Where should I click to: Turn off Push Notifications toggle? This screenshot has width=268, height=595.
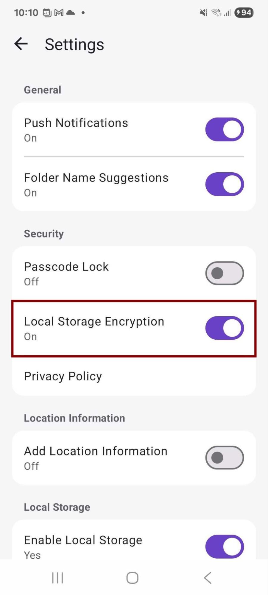click(x=225, y=129)
